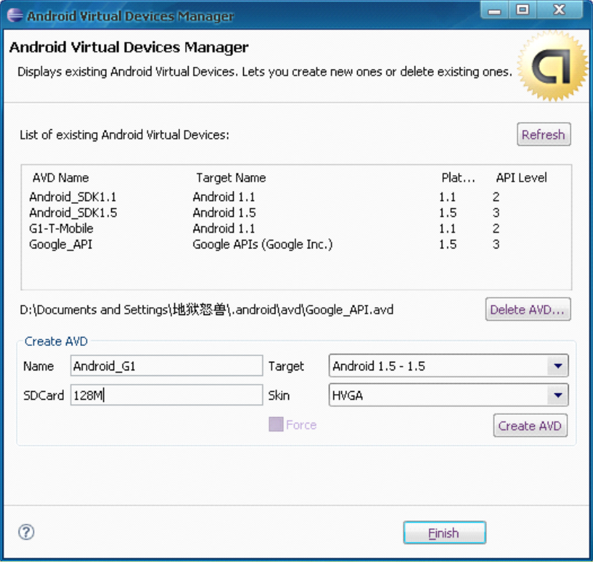The height and width of the screenshot is (562, 593).
Task: Click the help question mark icon
Action: [x=26, y=532]
